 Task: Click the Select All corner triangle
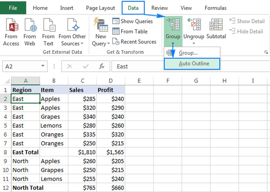[x=7, y=81]
